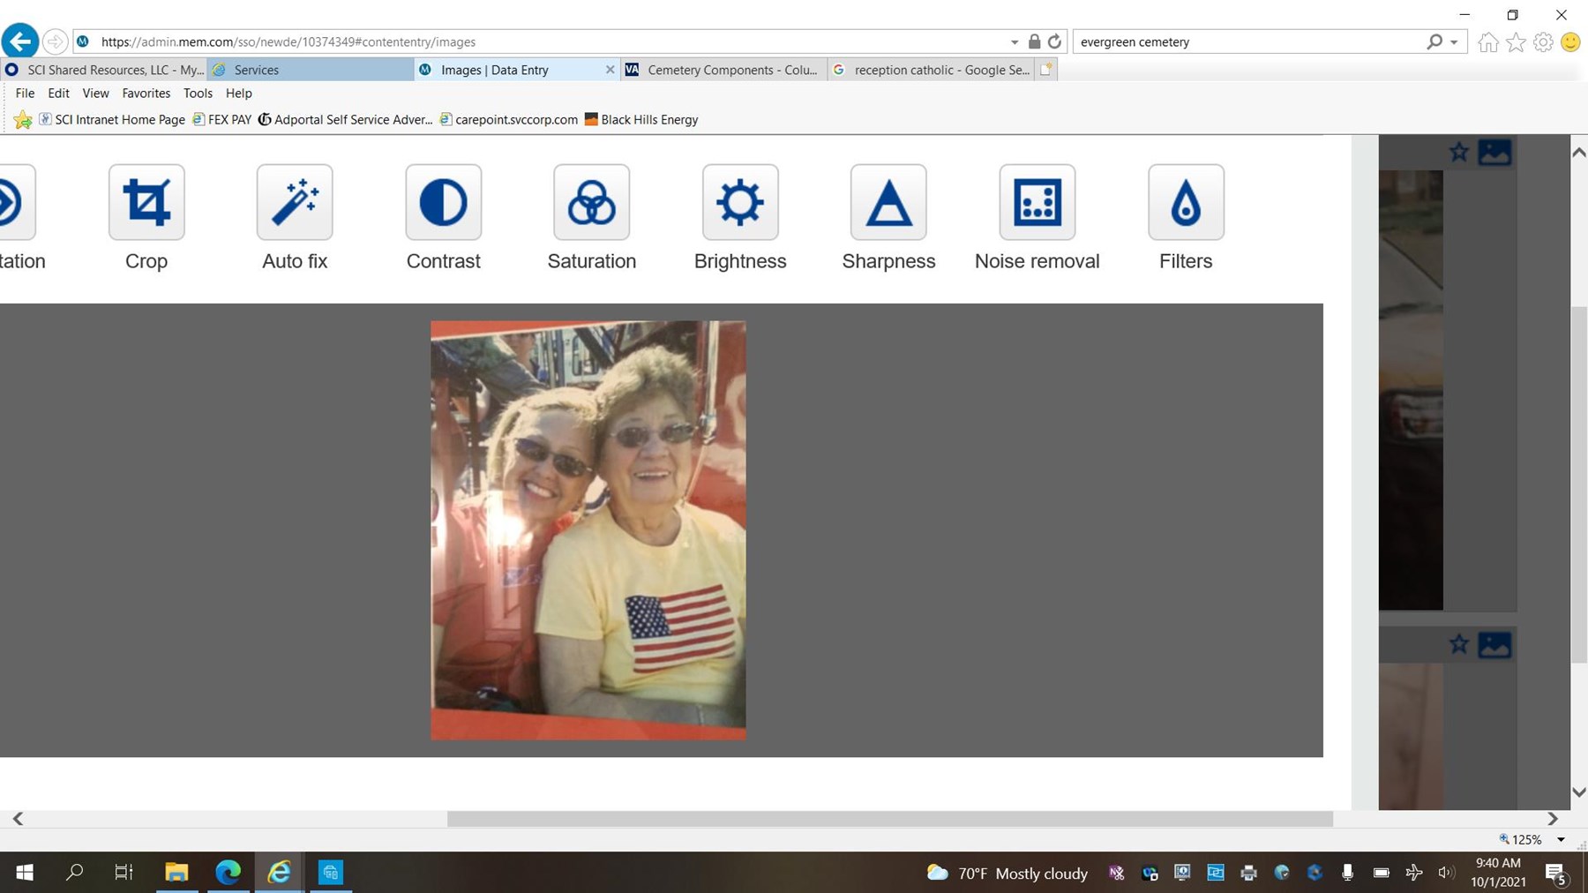Open the Filters tool
This screenshot has height=893, width=1588.
click(1186, 203)
